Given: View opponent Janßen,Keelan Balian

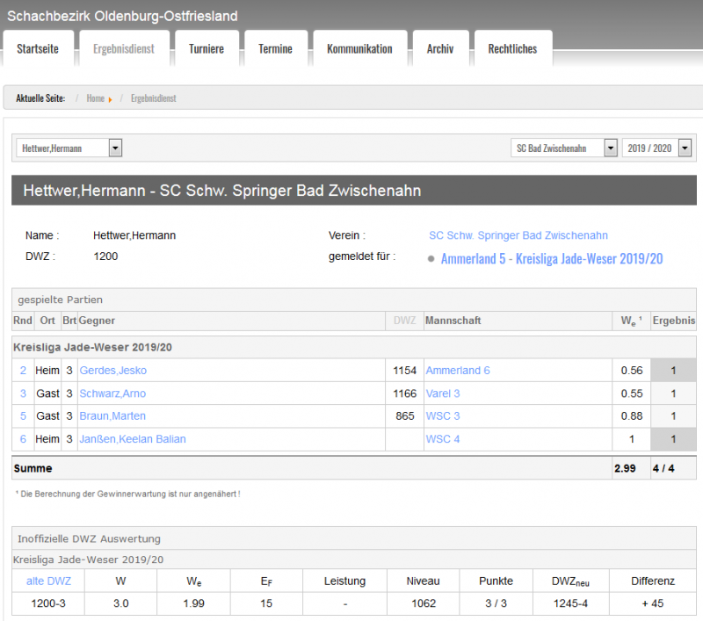Looking at the screenshot, I should [133, 439].
